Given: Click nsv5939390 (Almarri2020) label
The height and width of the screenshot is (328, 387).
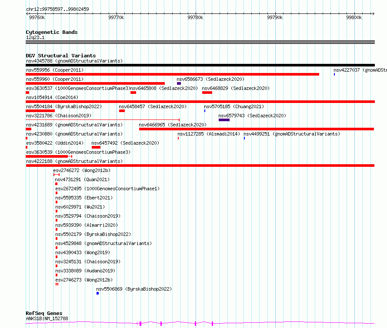Looking at the screenshot, I should tap(87, 225).
